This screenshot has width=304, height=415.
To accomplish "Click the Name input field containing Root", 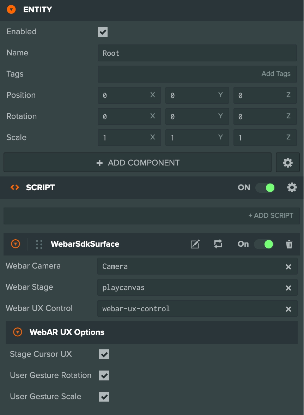I will click(197, 53).
